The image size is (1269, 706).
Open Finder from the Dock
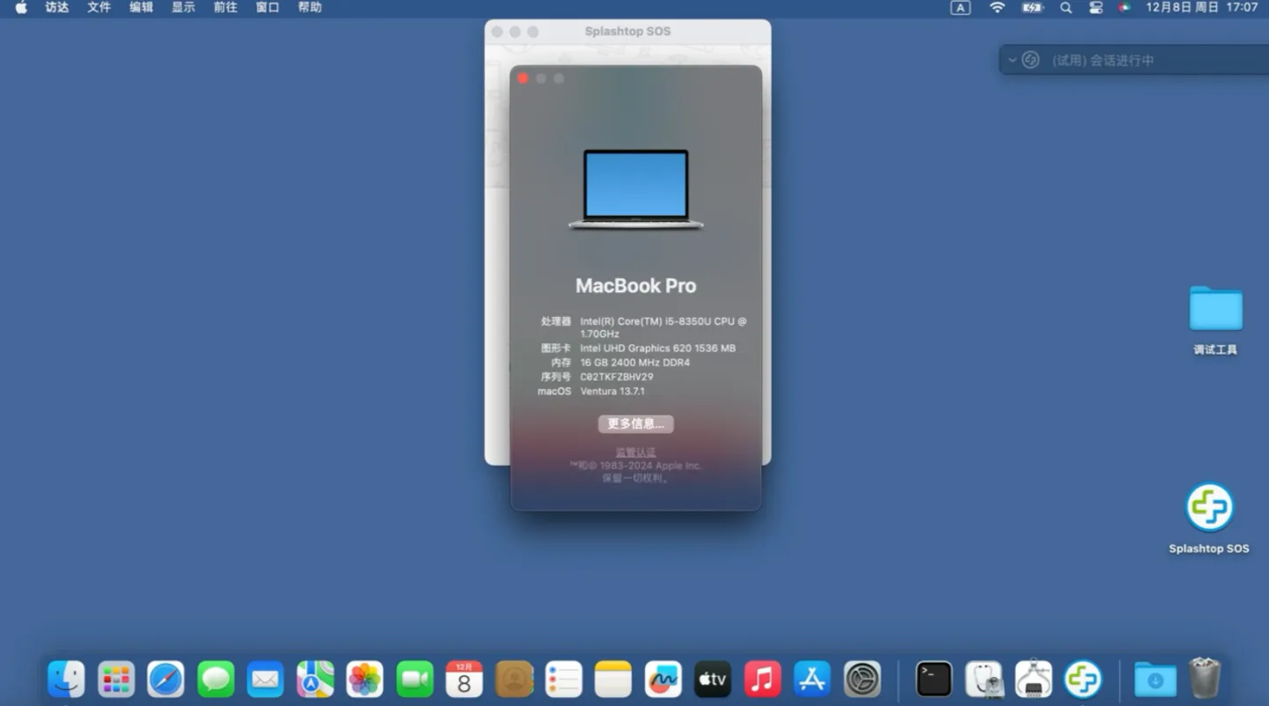[66, 680]
